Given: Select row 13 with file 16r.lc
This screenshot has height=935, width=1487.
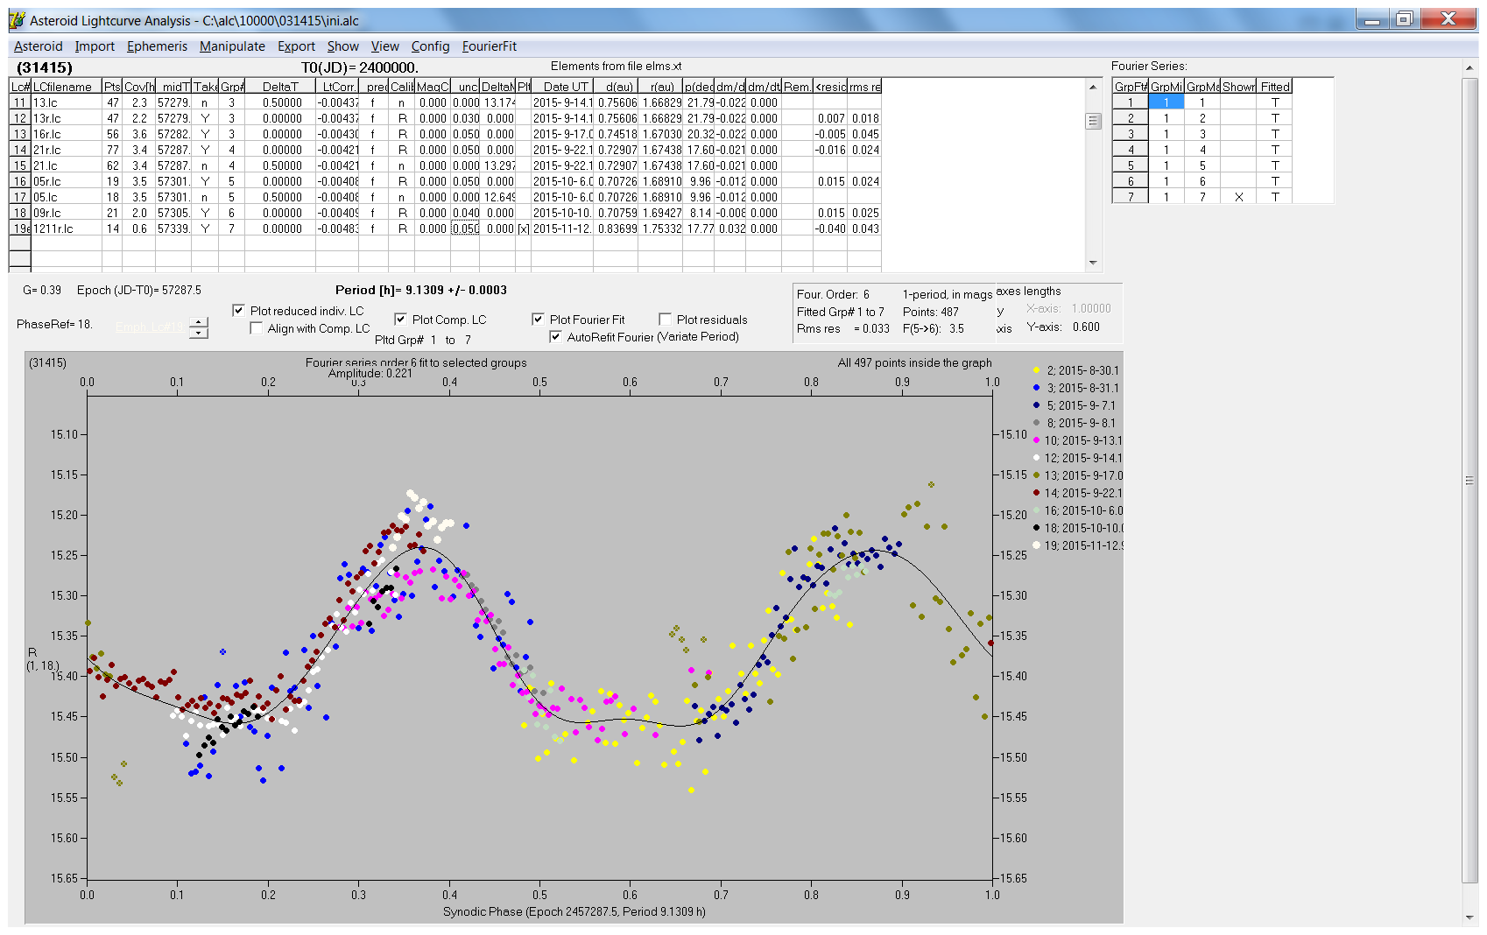Looking at the screenshot, I should (x=445, y=134).
